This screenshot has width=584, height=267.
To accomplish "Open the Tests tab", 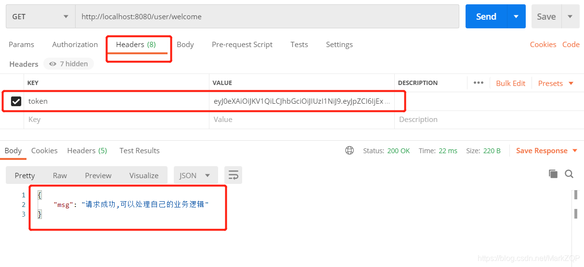I will pyautogui.click(x=299, y=44).
